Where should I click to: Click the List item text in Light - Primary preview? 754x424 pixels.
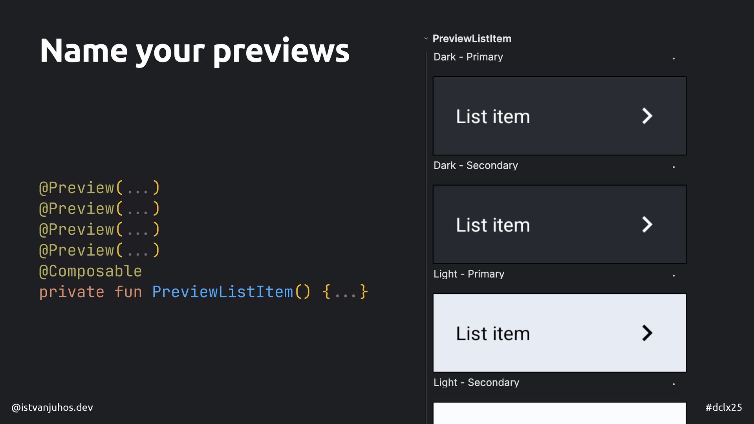click(493, 333)
